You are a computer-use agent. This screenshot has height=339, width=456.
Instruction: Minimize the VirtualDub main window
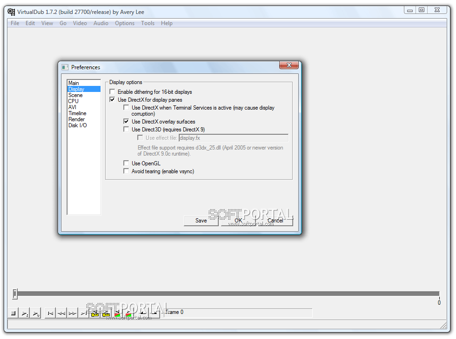click(410, 10)
